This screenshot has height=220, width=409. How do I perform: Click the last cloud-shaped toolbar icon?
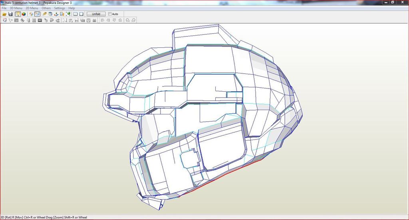point(133,20)
